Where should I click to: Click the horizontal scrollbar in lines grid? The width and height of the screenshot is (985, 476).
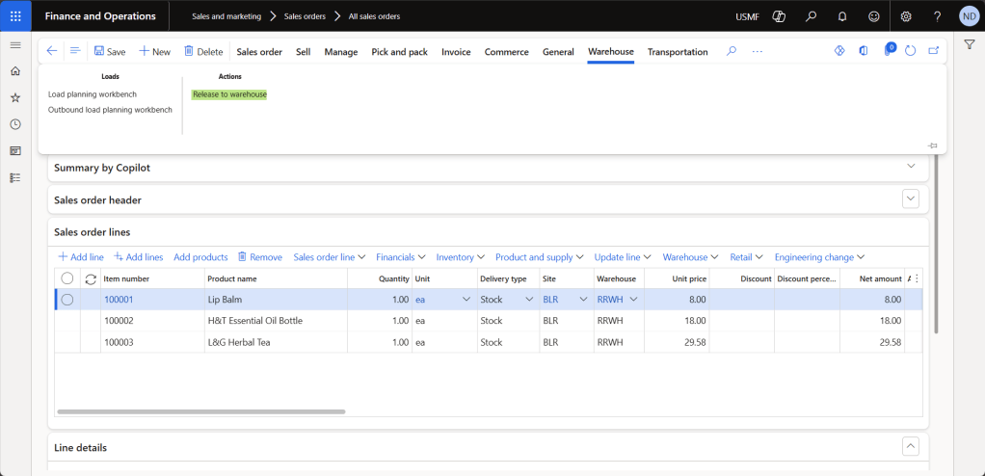[201, 411]
